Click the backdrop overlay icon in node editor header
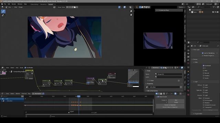The width and height of the screenshot is (220, 123). (x=182, y=68)
